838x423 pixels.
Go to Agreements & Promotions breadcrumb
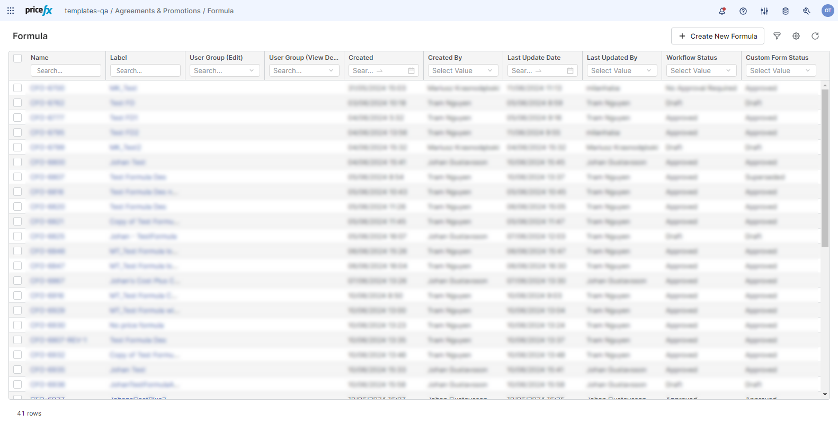pyautogui.click(x=157, y=11)
